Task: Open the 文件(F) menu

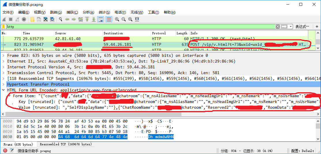Action: (8, 12)
